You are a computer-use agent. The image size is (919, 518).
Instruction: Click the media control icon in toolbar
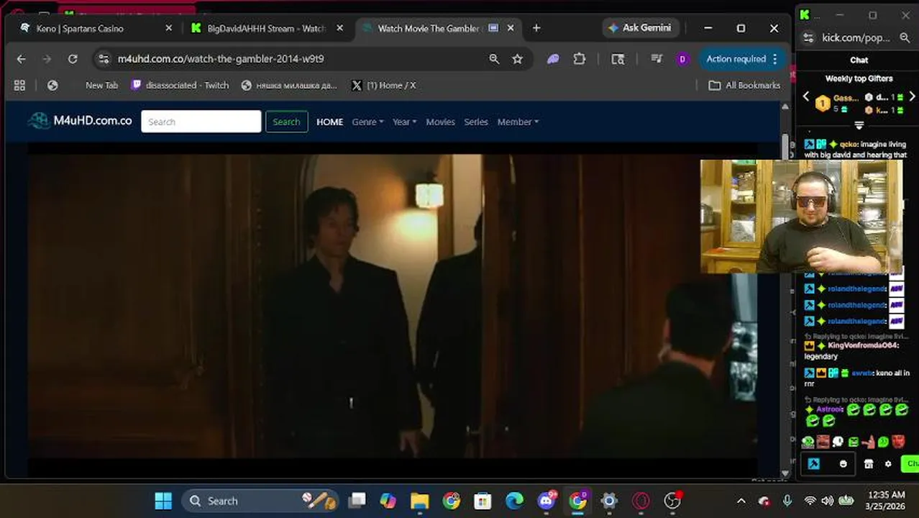click(656, 59)
